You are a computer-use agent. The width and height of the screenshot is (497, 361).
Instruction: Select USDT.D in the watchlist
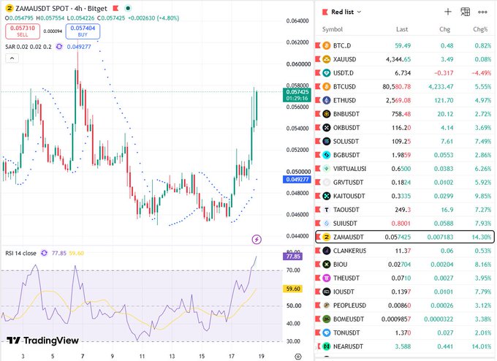(404, 73)
